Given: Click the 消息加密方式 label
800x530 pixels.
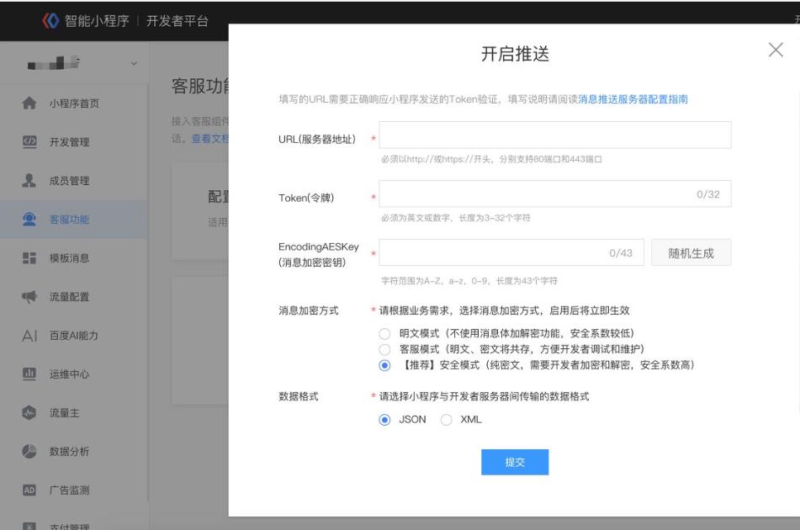Looking at the screenshot, I should click(308, 310).
